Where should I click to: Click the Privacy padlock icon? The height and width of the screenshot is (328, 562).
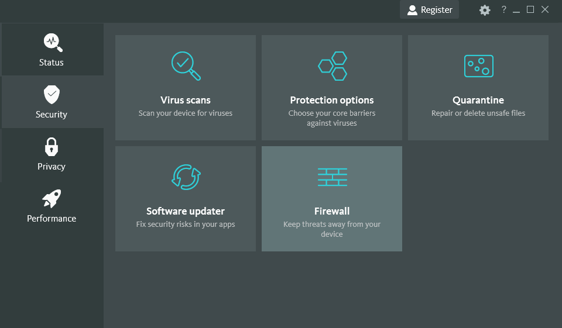(x=52, y=146)
